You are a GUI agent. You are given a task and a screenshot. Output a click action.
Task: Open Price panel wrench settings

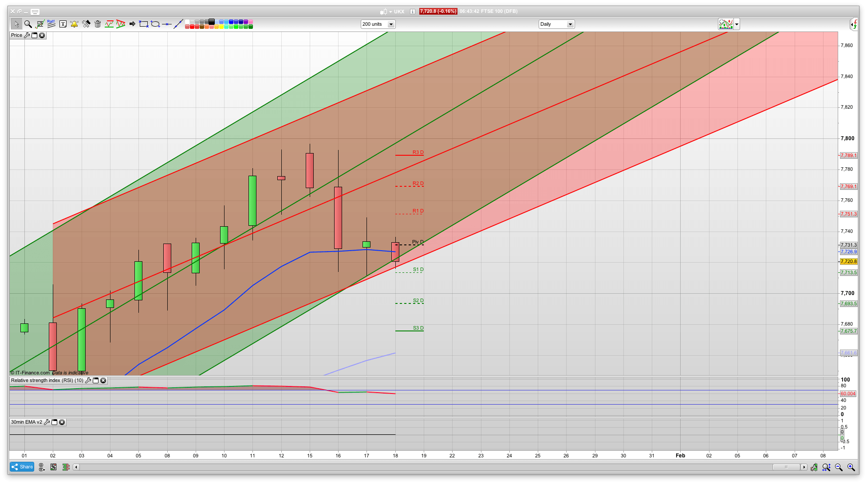pos(27,35)
